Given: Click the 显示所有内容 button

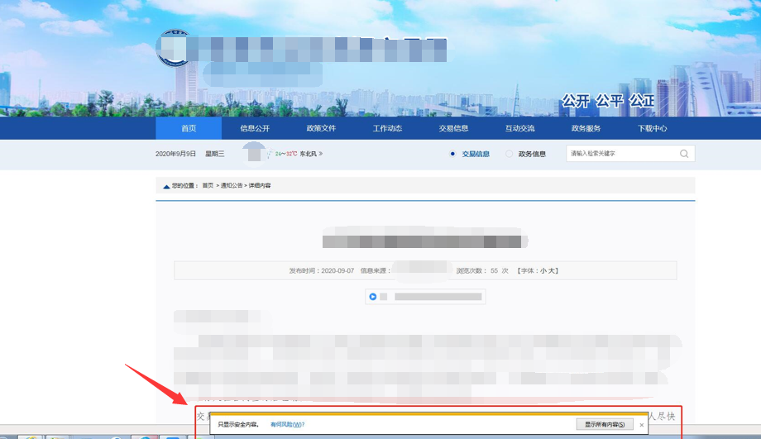Looking at the screenshot, I should [605, 424].
